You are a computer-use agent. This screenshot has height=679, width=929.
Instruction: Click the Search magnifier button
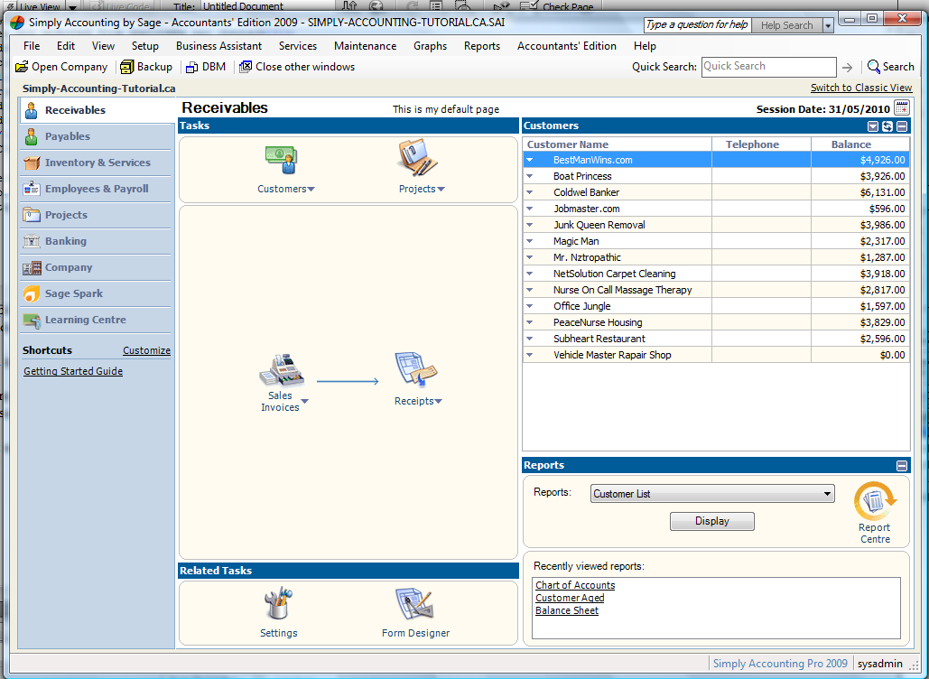[x=890, y=67]
